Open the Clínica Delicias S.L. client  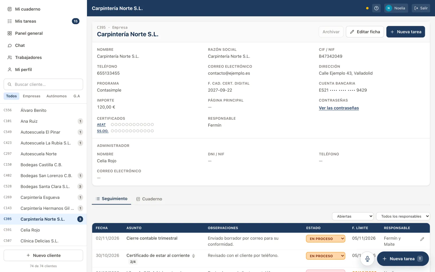pos(43,241)
